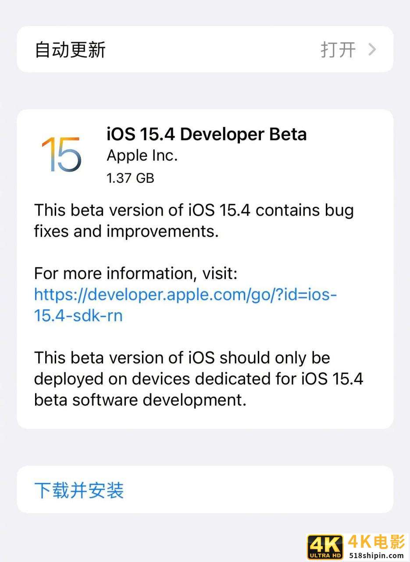Tap the colorful iOS 15 logo icon
410x562 pixels.
coord(61,154)
